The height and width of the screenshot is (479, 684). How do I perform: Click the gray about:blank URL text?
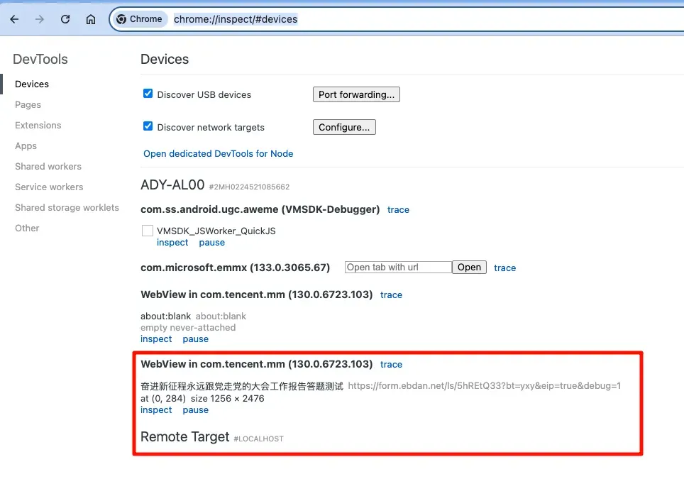(221, 316)
